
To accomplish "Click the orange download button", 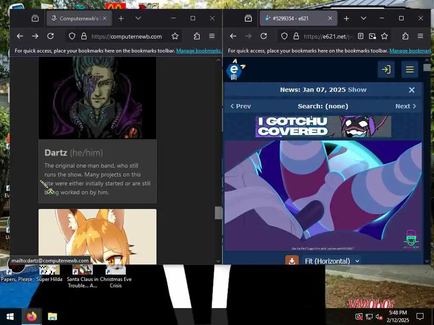I will click(292, 260).
